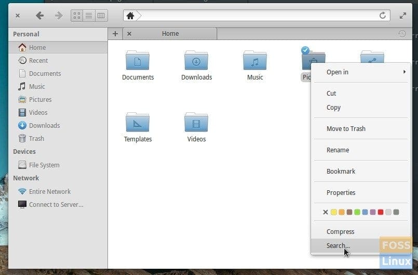Image resolution: width=418 pixels, height=275 pixels.
Task: Select the public share folder icon
Action: point(372,57)
